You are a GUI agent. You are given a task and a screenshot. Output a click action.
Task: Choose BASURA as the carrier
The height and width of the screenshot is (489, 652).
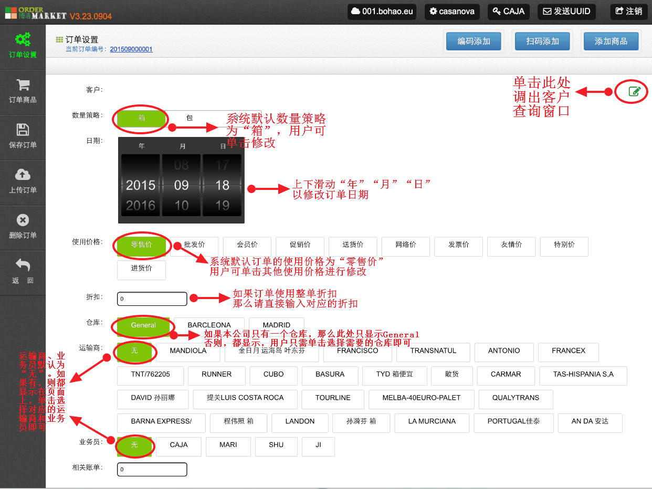coord(330,375)
